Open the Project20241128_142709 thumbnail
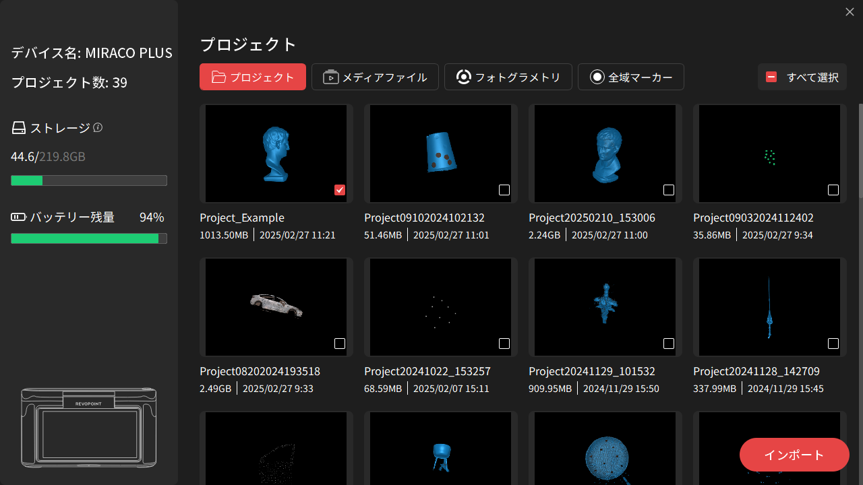The image size is (863, 485). (770, 307)
